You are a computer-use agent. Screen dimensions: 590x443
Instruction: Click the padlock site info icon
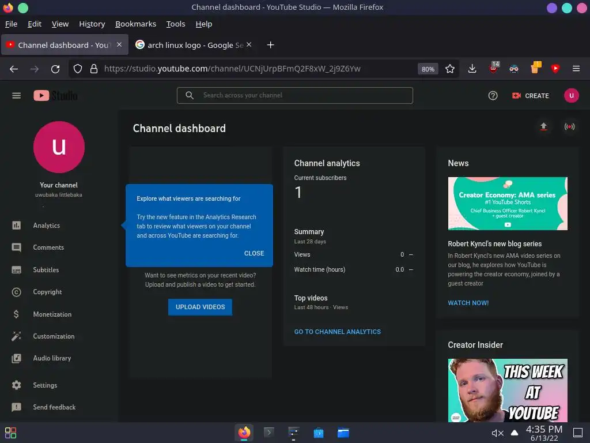[94, 69]
